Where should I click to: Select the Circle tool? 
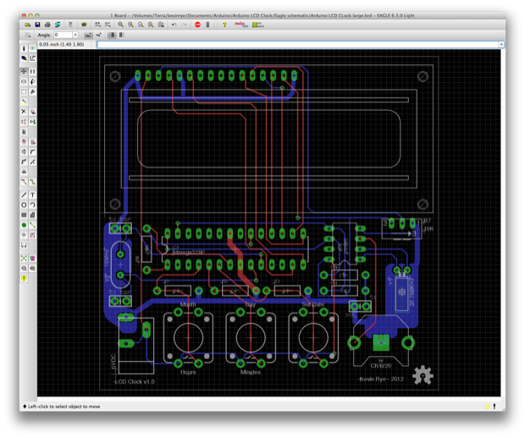tap(24, 205)
